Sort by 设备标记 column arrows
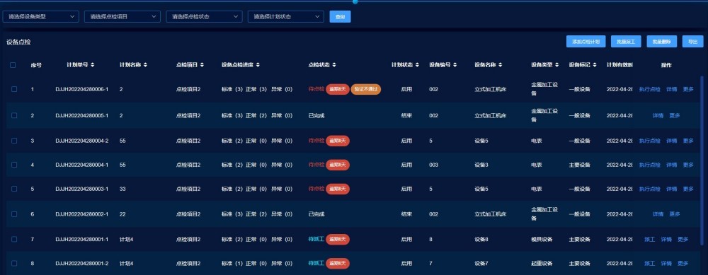 (595, 65)
